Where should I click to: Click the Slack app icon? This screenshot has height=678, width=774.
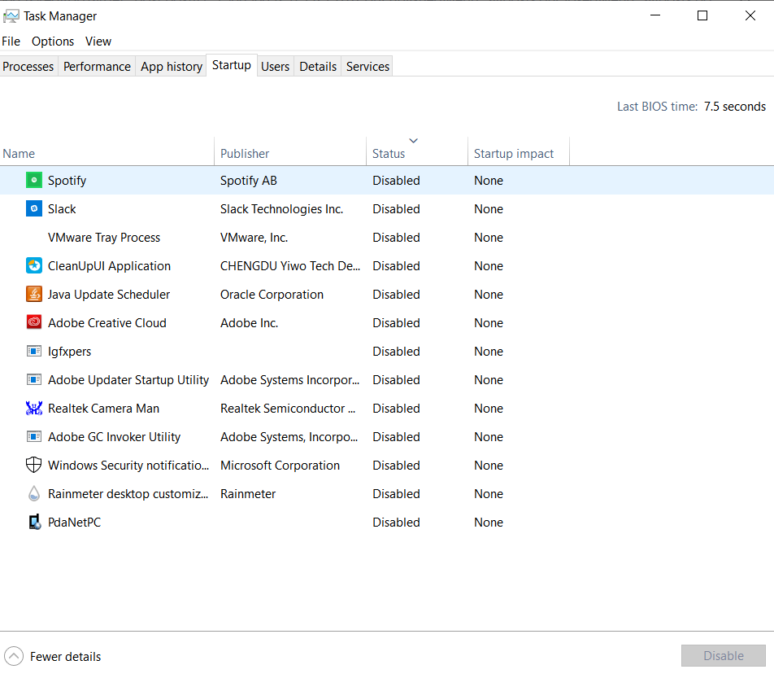[x=33, y=209]
